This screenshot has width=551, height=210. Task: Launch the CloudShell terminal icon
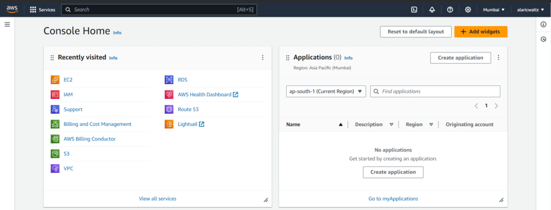click(414, 10)
